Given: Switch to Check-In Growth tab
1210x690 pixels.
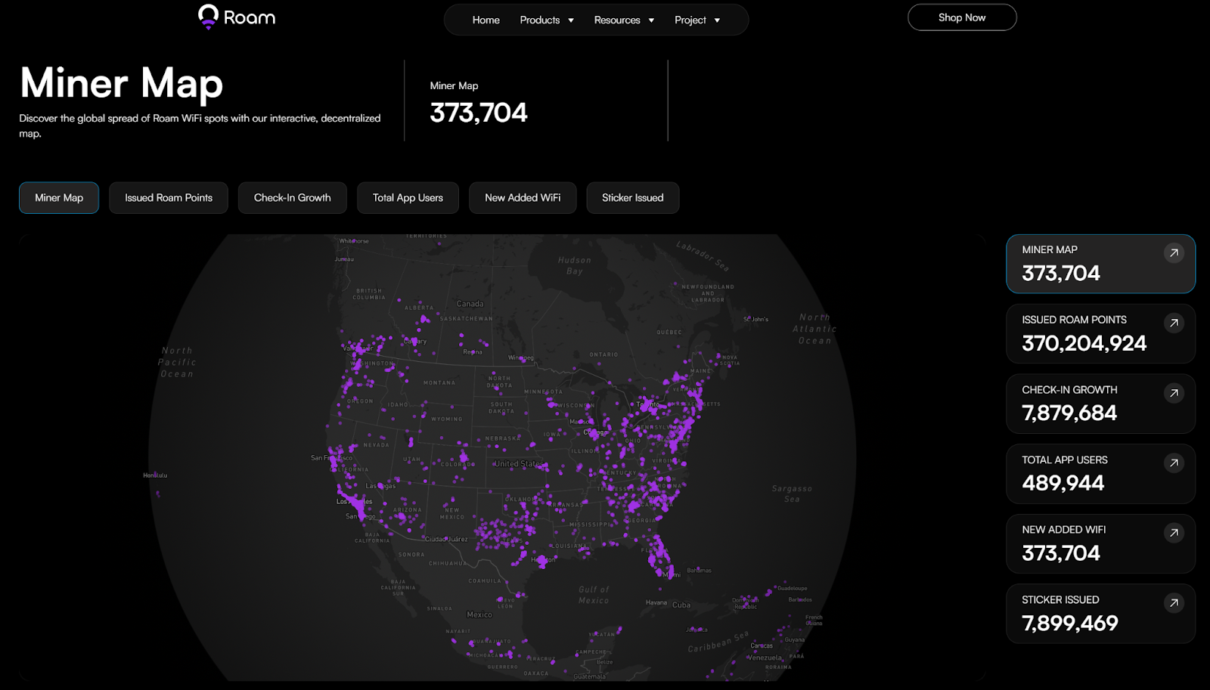Looking at the screenshot, I should point(293,198).
